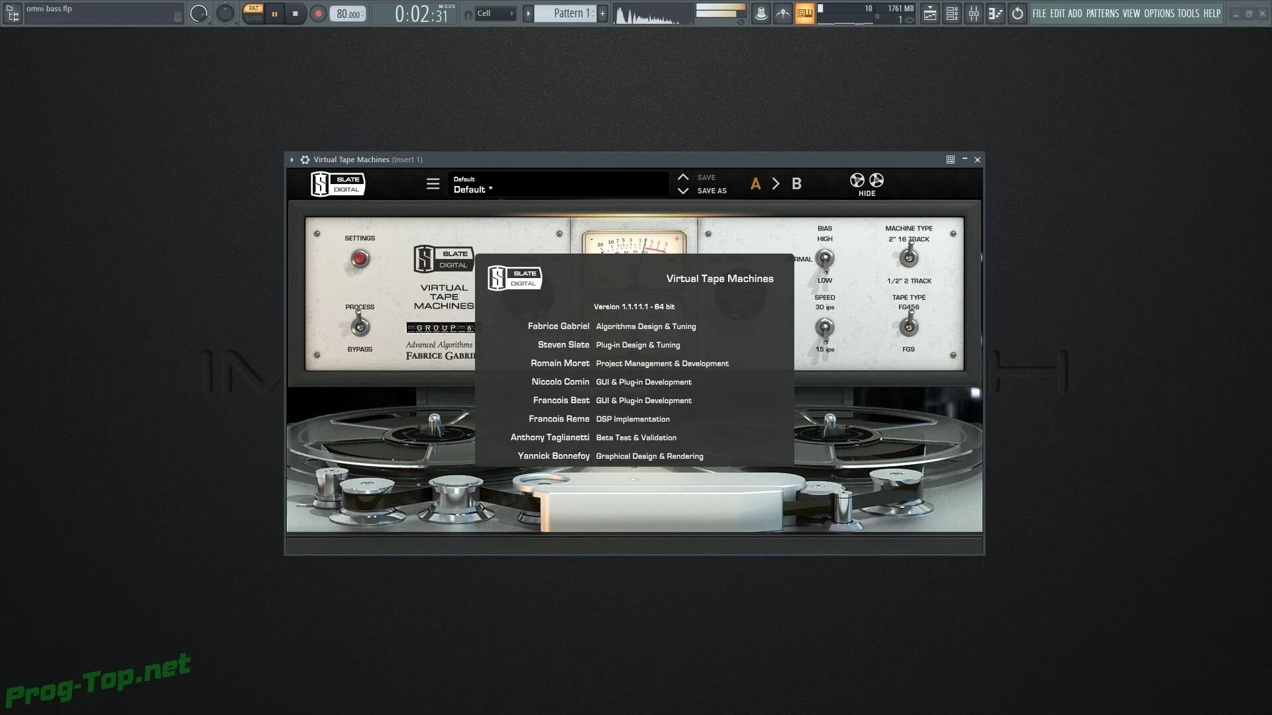Screen dimensions: 1272x715
Task: Click the Slate Digital logo in the plugin header
Action: pos(338,184)
